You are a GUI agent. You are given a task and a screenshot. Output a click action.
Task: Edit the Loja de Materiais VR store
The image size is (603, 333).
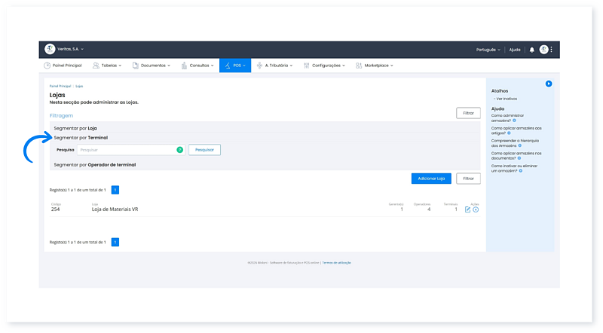pyautogui.click(x=467, y=209)
